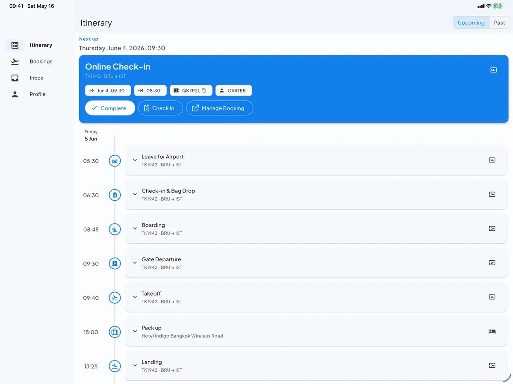Open ticket icon on Leave for Airport row
The width and height of the screenshot is (513, 384).
[492, 160]
